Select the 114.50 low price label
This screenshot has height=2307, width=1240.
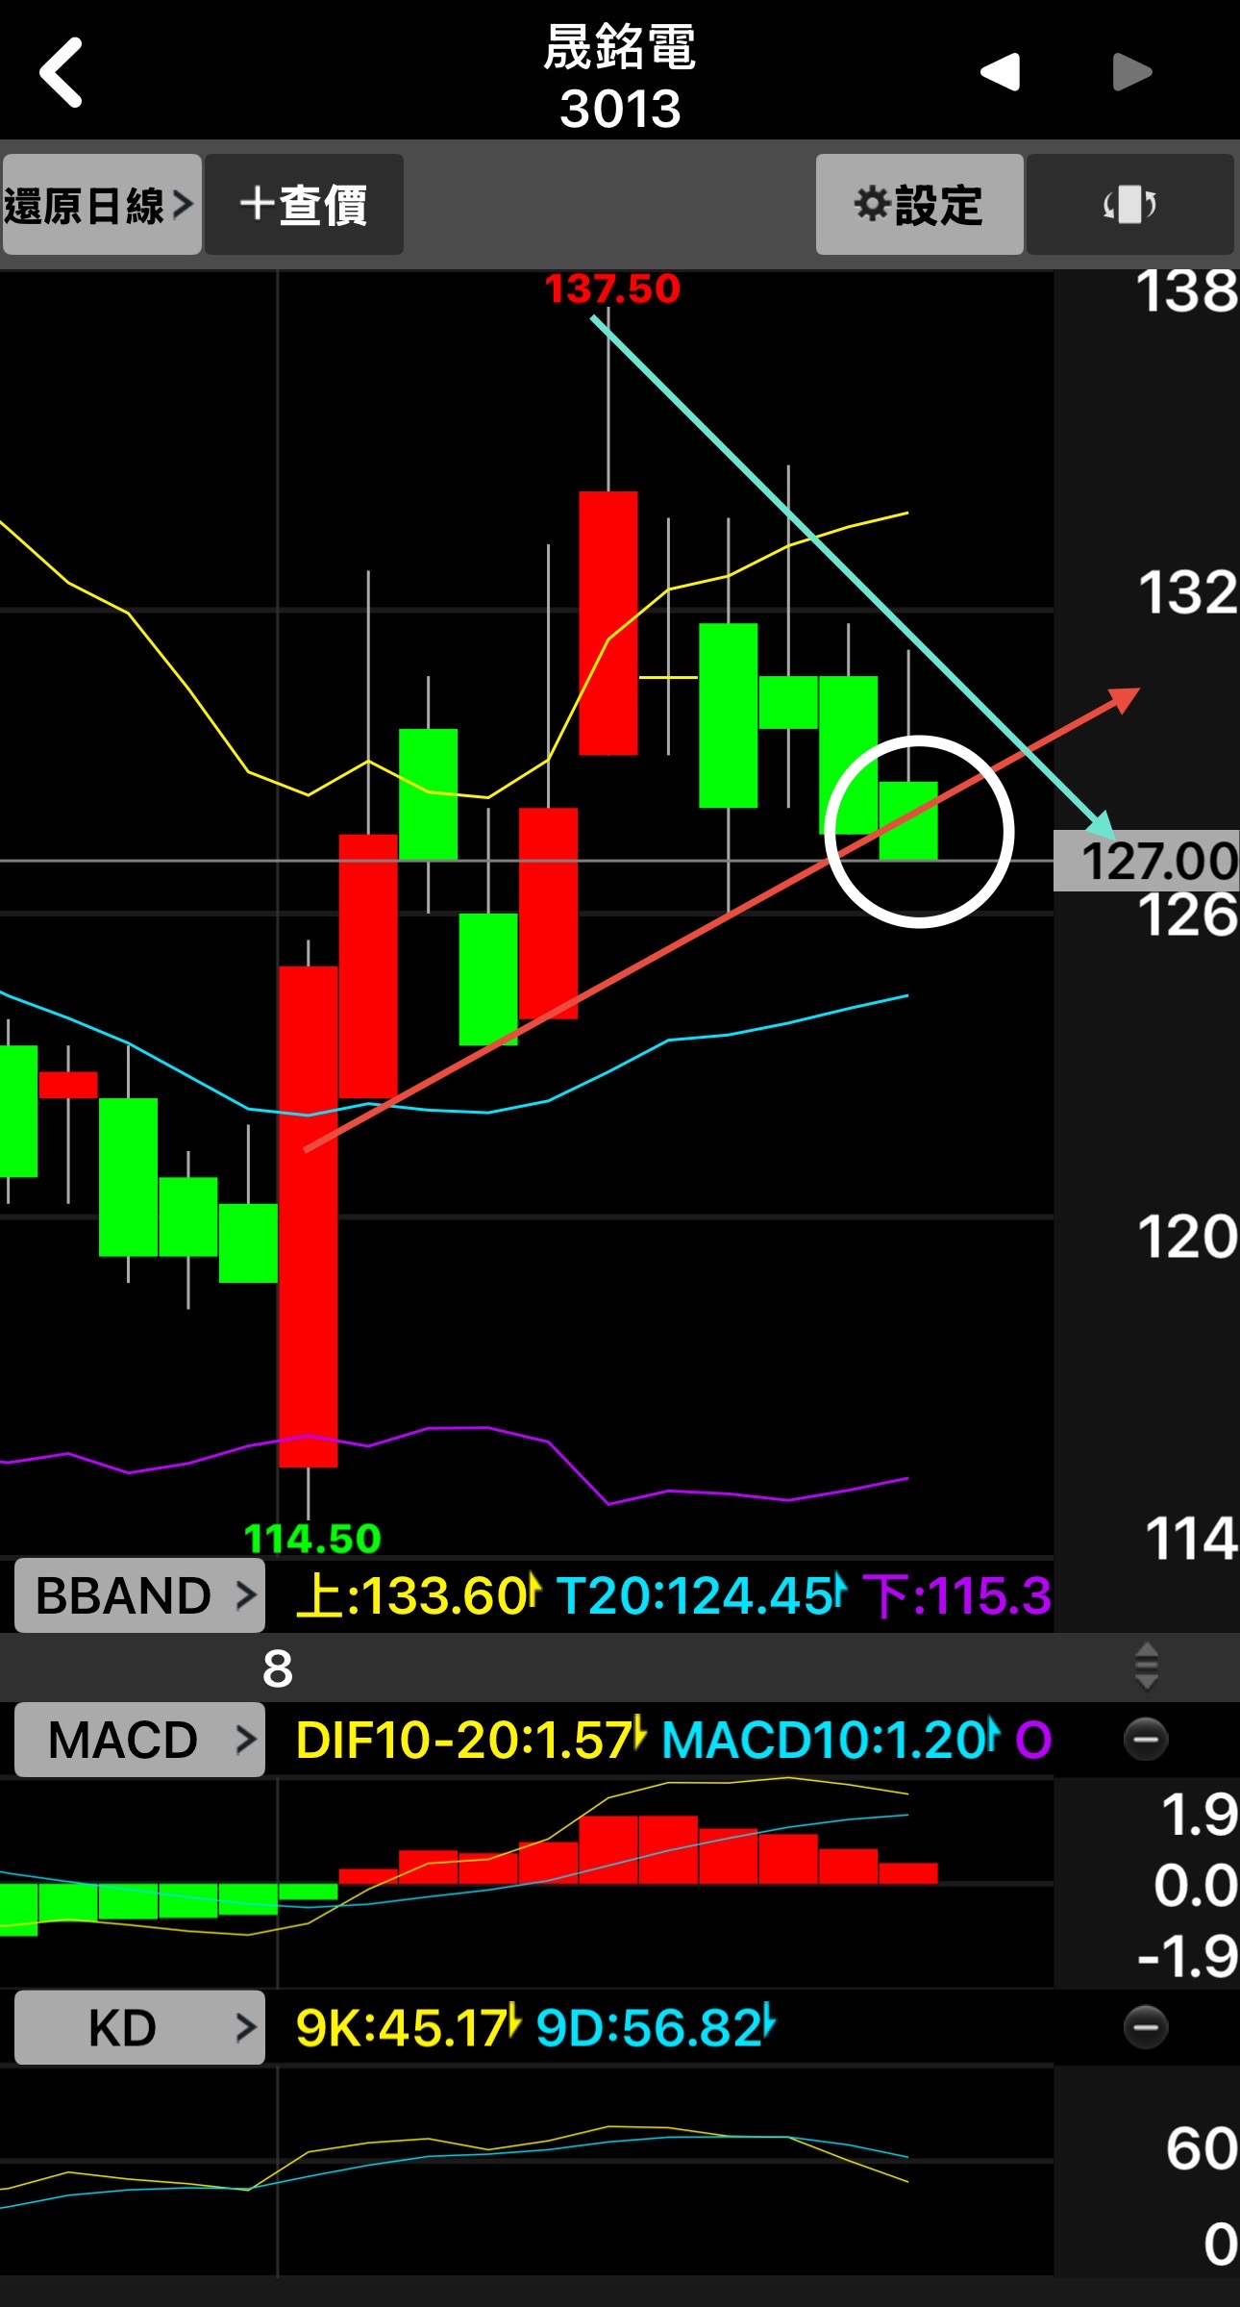(x=312, y=1539)
